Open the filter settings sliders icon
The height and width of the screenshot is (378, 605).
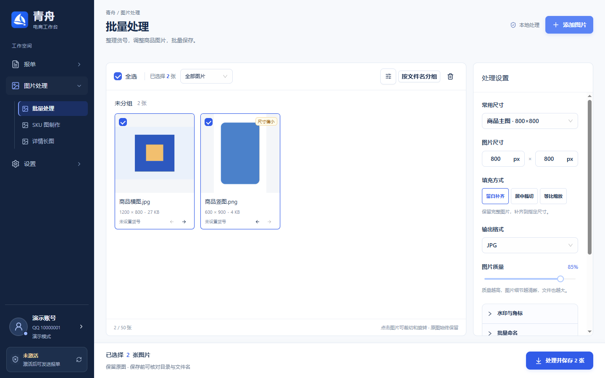(x=388, y=76)
